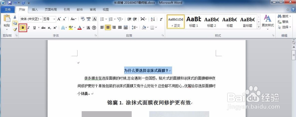
Task: Toggle align right paragraph button
Action: click(x=114, y=28)
